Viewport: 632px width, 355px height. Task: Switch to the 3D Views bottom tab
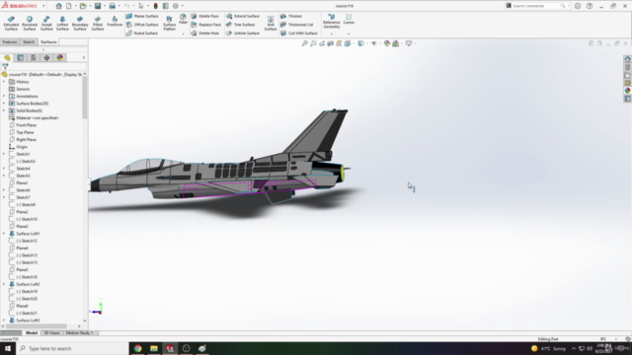pos(51,333)
